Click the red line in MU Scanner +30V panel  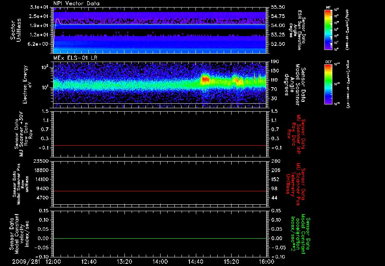159,145
